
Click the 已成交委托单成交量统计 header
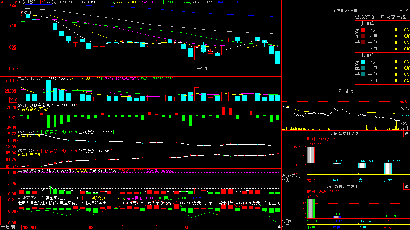[x=382, y=17]
